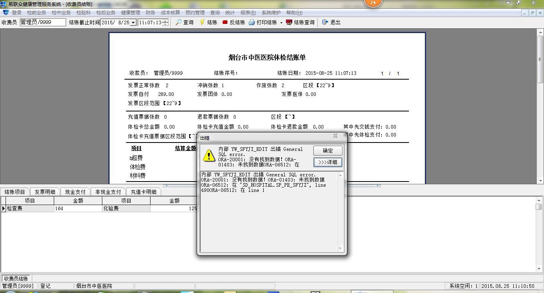Click the report title 烟台市中医医院体检结账单
Image resolution: width=544 pixels, height=293 pixels.
coord(267,57)
